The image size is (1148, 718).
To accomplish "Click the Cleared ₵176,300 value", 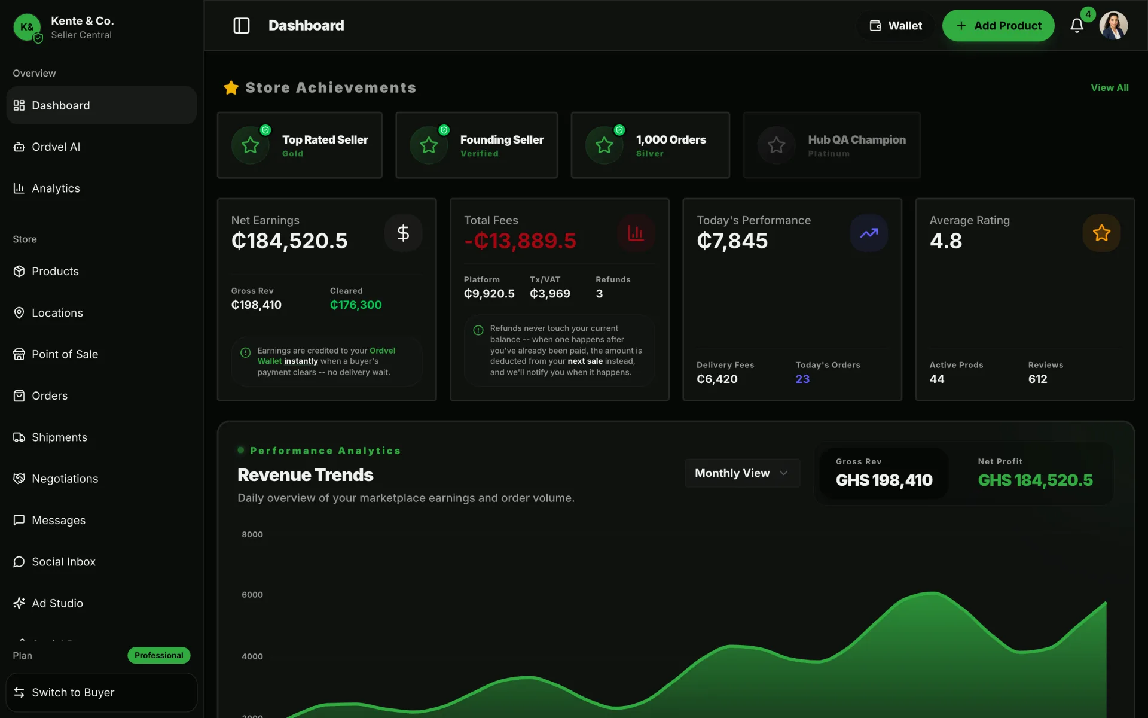I will tap(356, 305).
